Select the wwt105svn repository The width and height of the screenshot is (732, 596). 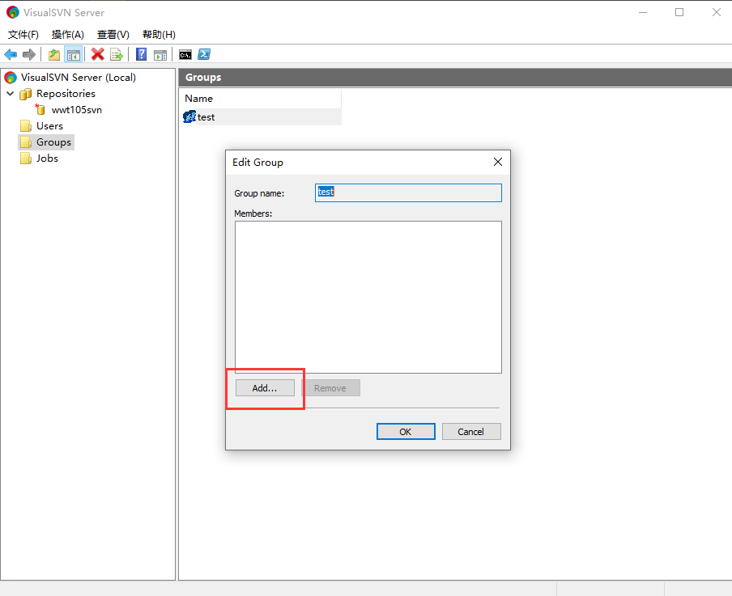pyautogui.click(x=76, y=110)
